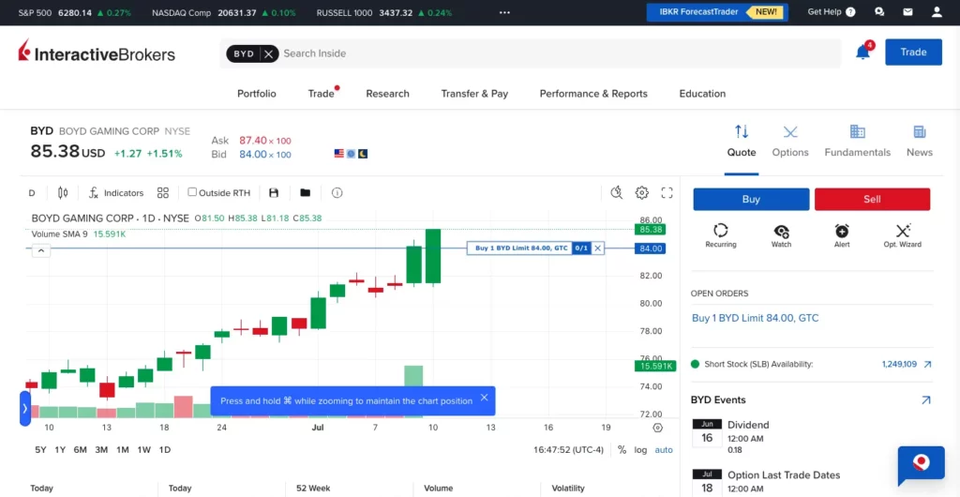Viewport: 960px width, 497px height.
Task: Click the blue Buy button
Action: click(x=751, y=199)
